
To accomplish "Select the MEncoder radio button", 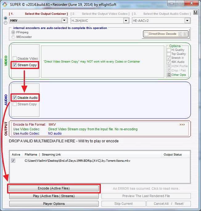I will tap(13, 37).
